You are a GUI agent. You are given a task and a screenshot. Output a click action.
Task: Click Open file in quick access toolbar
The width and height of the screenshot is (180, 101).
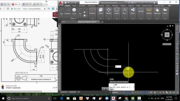pos(69,3)
